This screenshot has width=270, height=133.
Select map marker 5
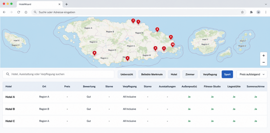(x=171, y=37)
